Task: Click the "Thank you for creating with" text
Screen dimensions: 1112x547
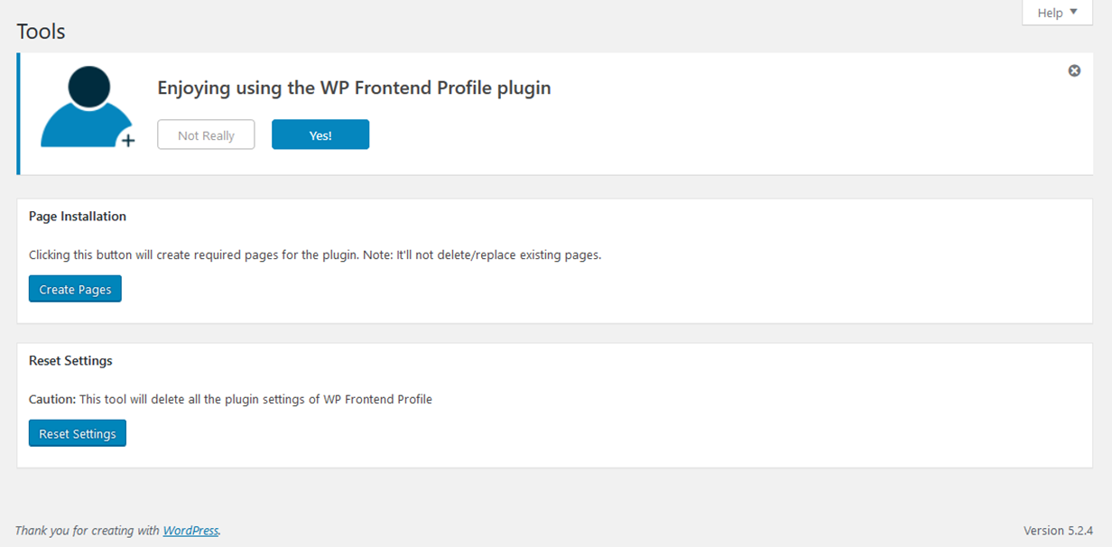Action: pyautogui.click(x=88, y=531)
